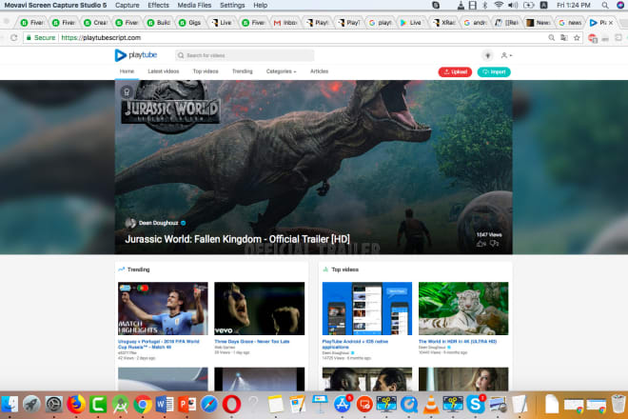Viewport: 628px width, 419px height.
Task: Click Uruguay v Portugal World Cup video title
Action: [159, 344]
